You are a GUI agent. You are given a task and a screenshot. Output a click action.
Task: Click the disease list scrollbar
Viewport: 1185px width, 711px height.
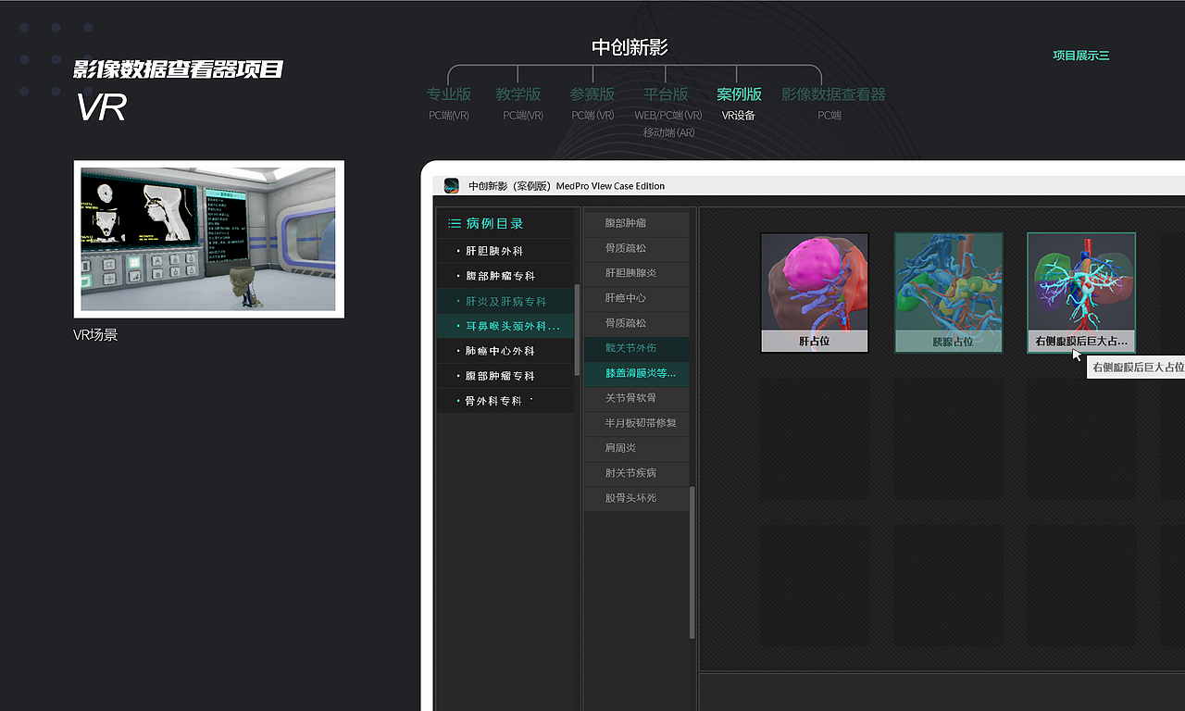692,562
